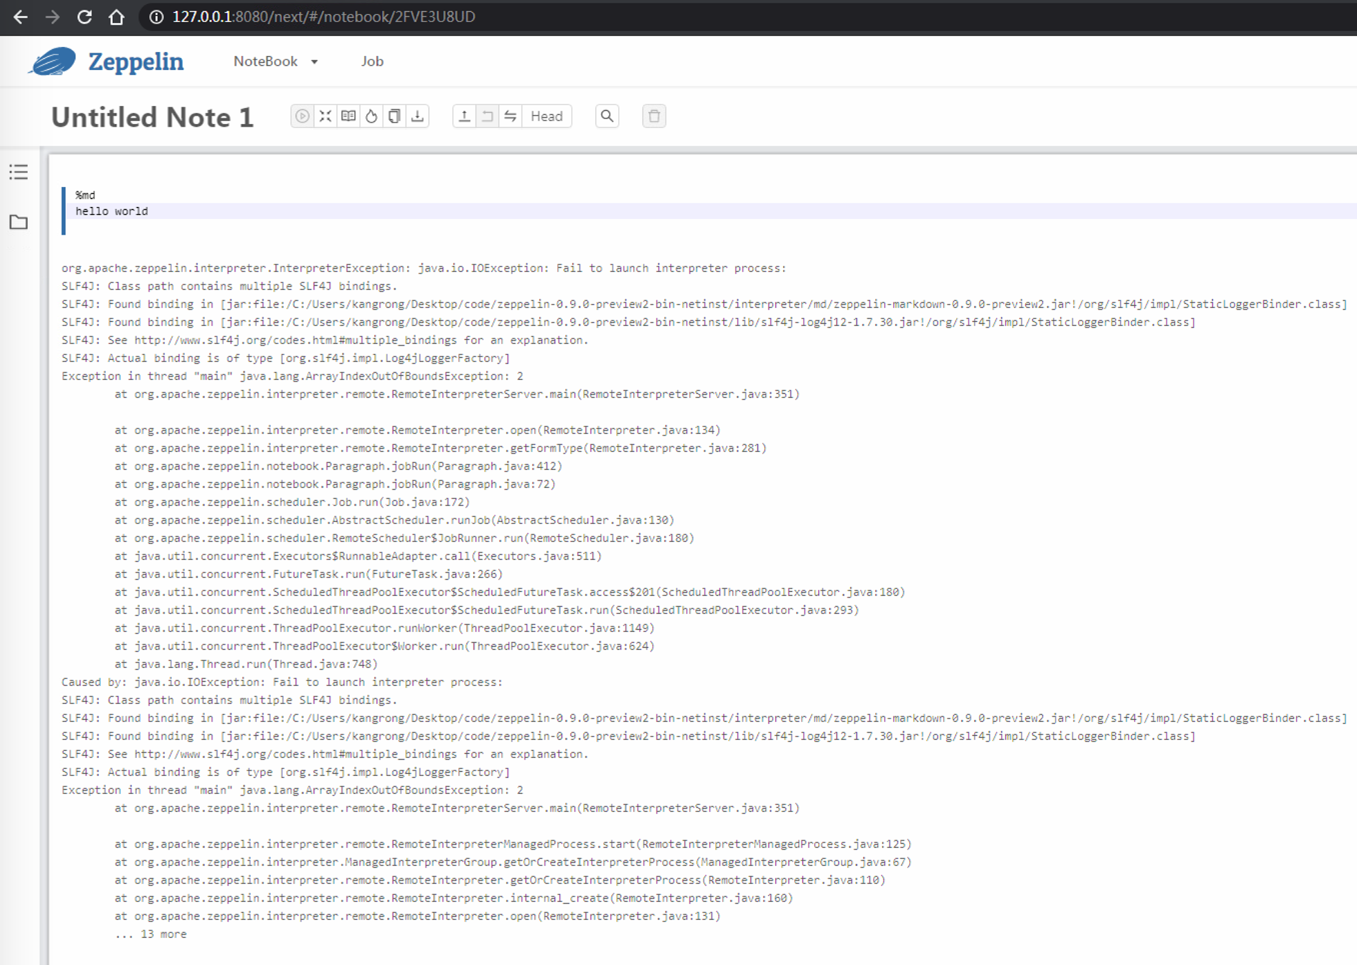The image size is (1357, 965).
Task: Move note to trash with the trash icon
Action: pyautogui.click(x=654, y=116)
